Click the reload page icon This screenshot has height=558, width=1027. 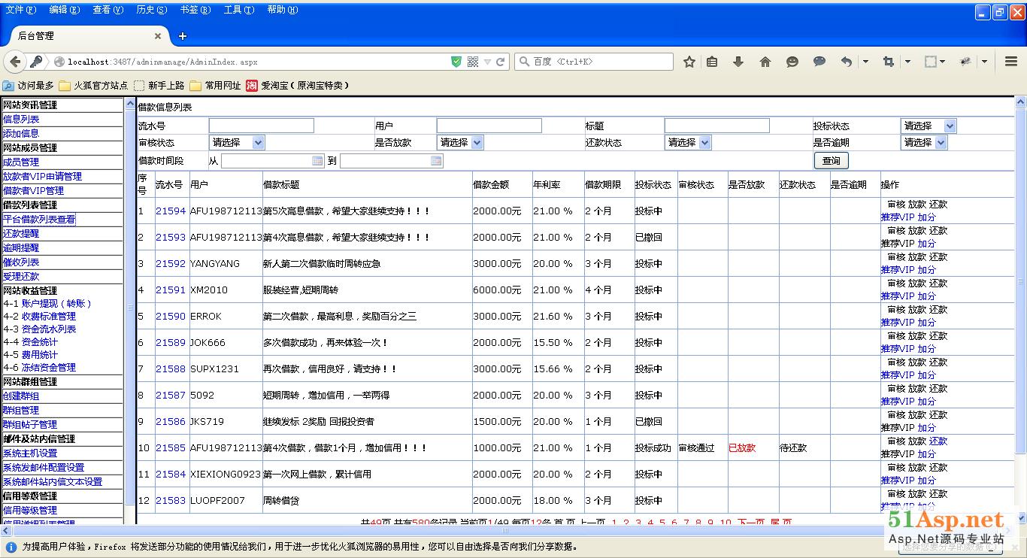tap(501, 62)
